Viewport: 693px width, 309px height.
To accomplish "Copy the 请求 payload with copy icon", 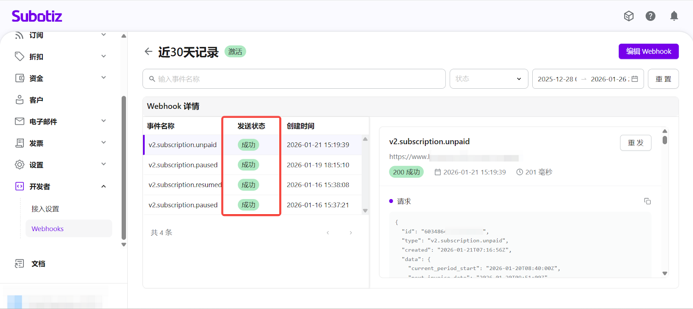I will pyautogui.click(x=647, y=201).
